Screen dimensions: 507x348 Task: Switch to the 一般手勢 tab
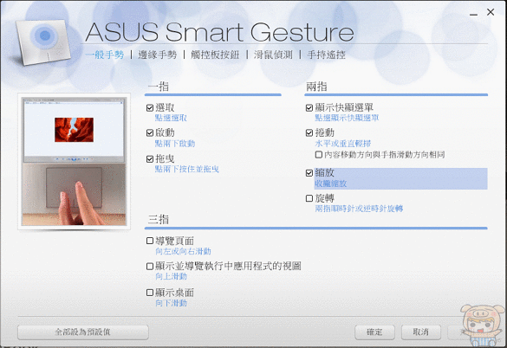pos(105,55)
